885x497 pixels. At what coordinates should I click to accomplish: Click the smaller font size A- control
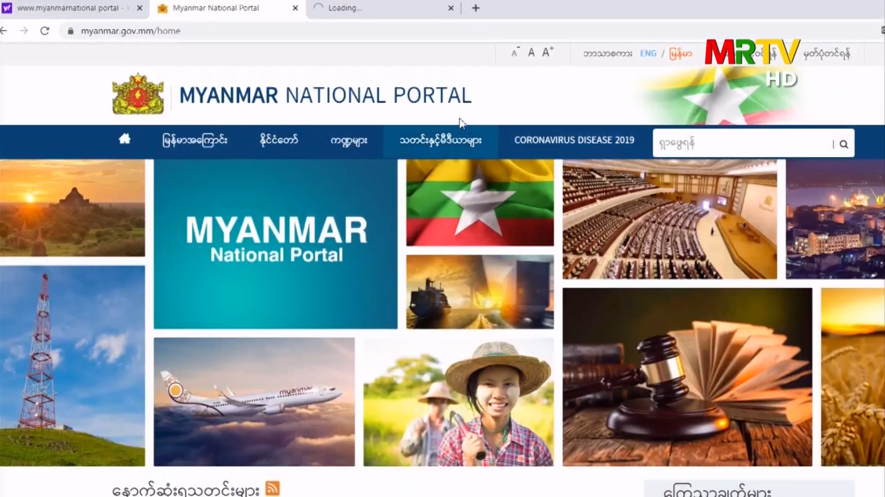click(x=515, y=52)
